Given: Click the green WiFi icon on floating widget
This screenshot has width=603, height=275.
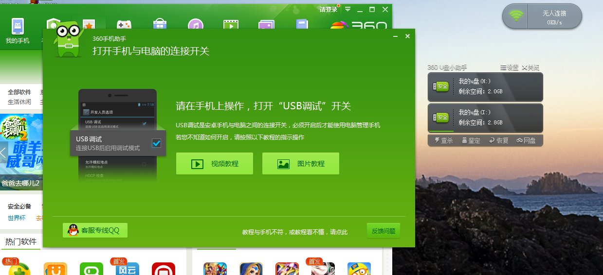Looking at the screenshot, I should pyautogui.click(x=516, y=16).
